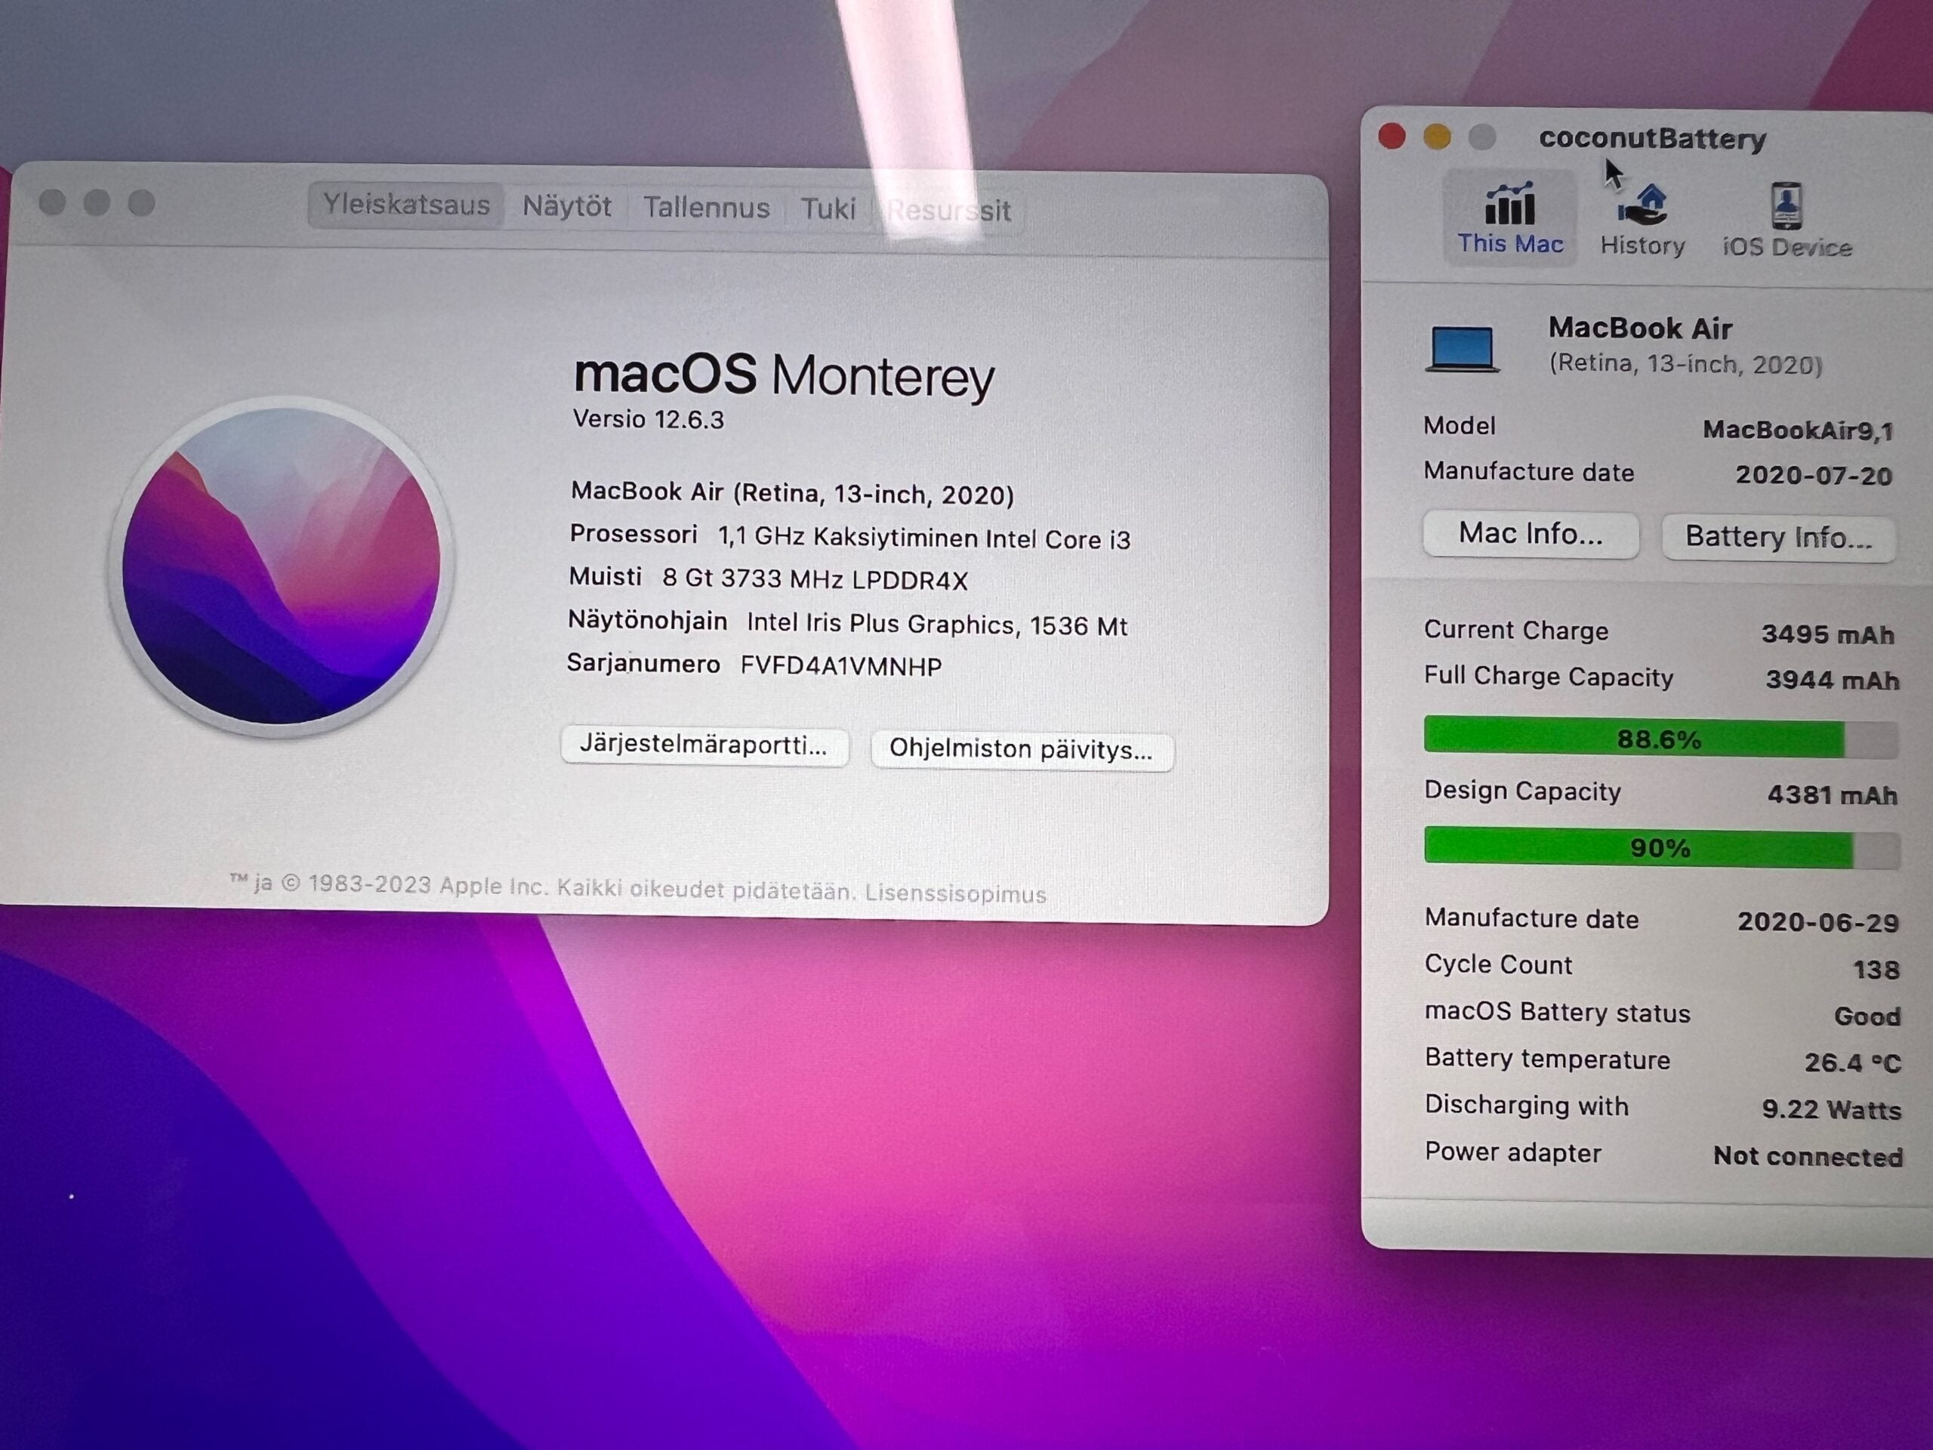The width and height of the screenshot is (1933, 1450).
Task: Click Design Capacity value 4381 mAh
Action: 1832,794
